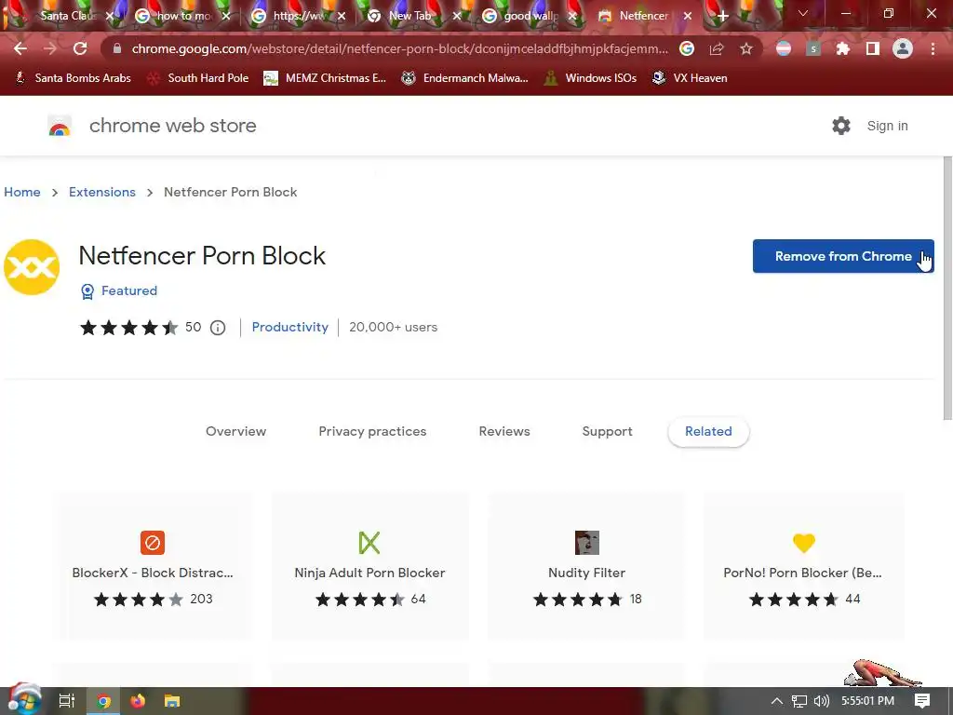
Task: Bookmark this page with the star icon
Action: click(x=746, y=48)
